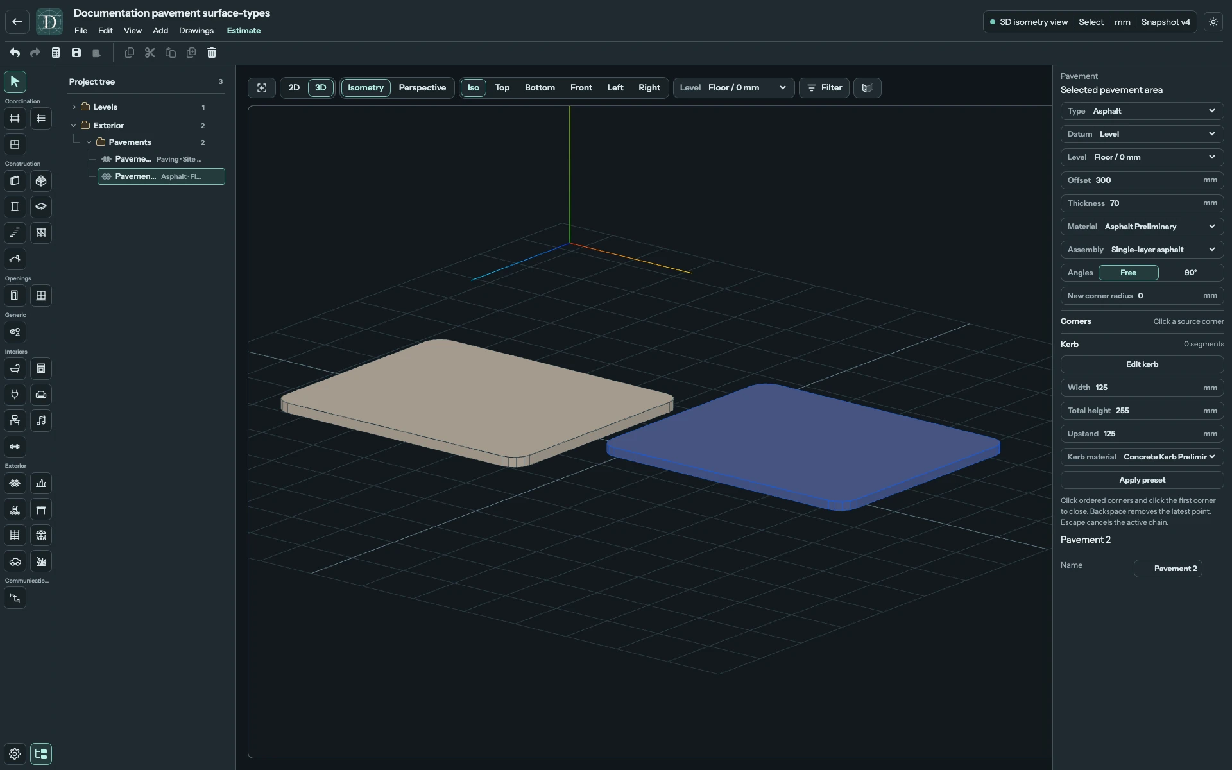Toggle the project tree panel icon
Image resolution: width=1232 pixels, height=770 pixels.
pyautogui.click(x=41, y=754)
